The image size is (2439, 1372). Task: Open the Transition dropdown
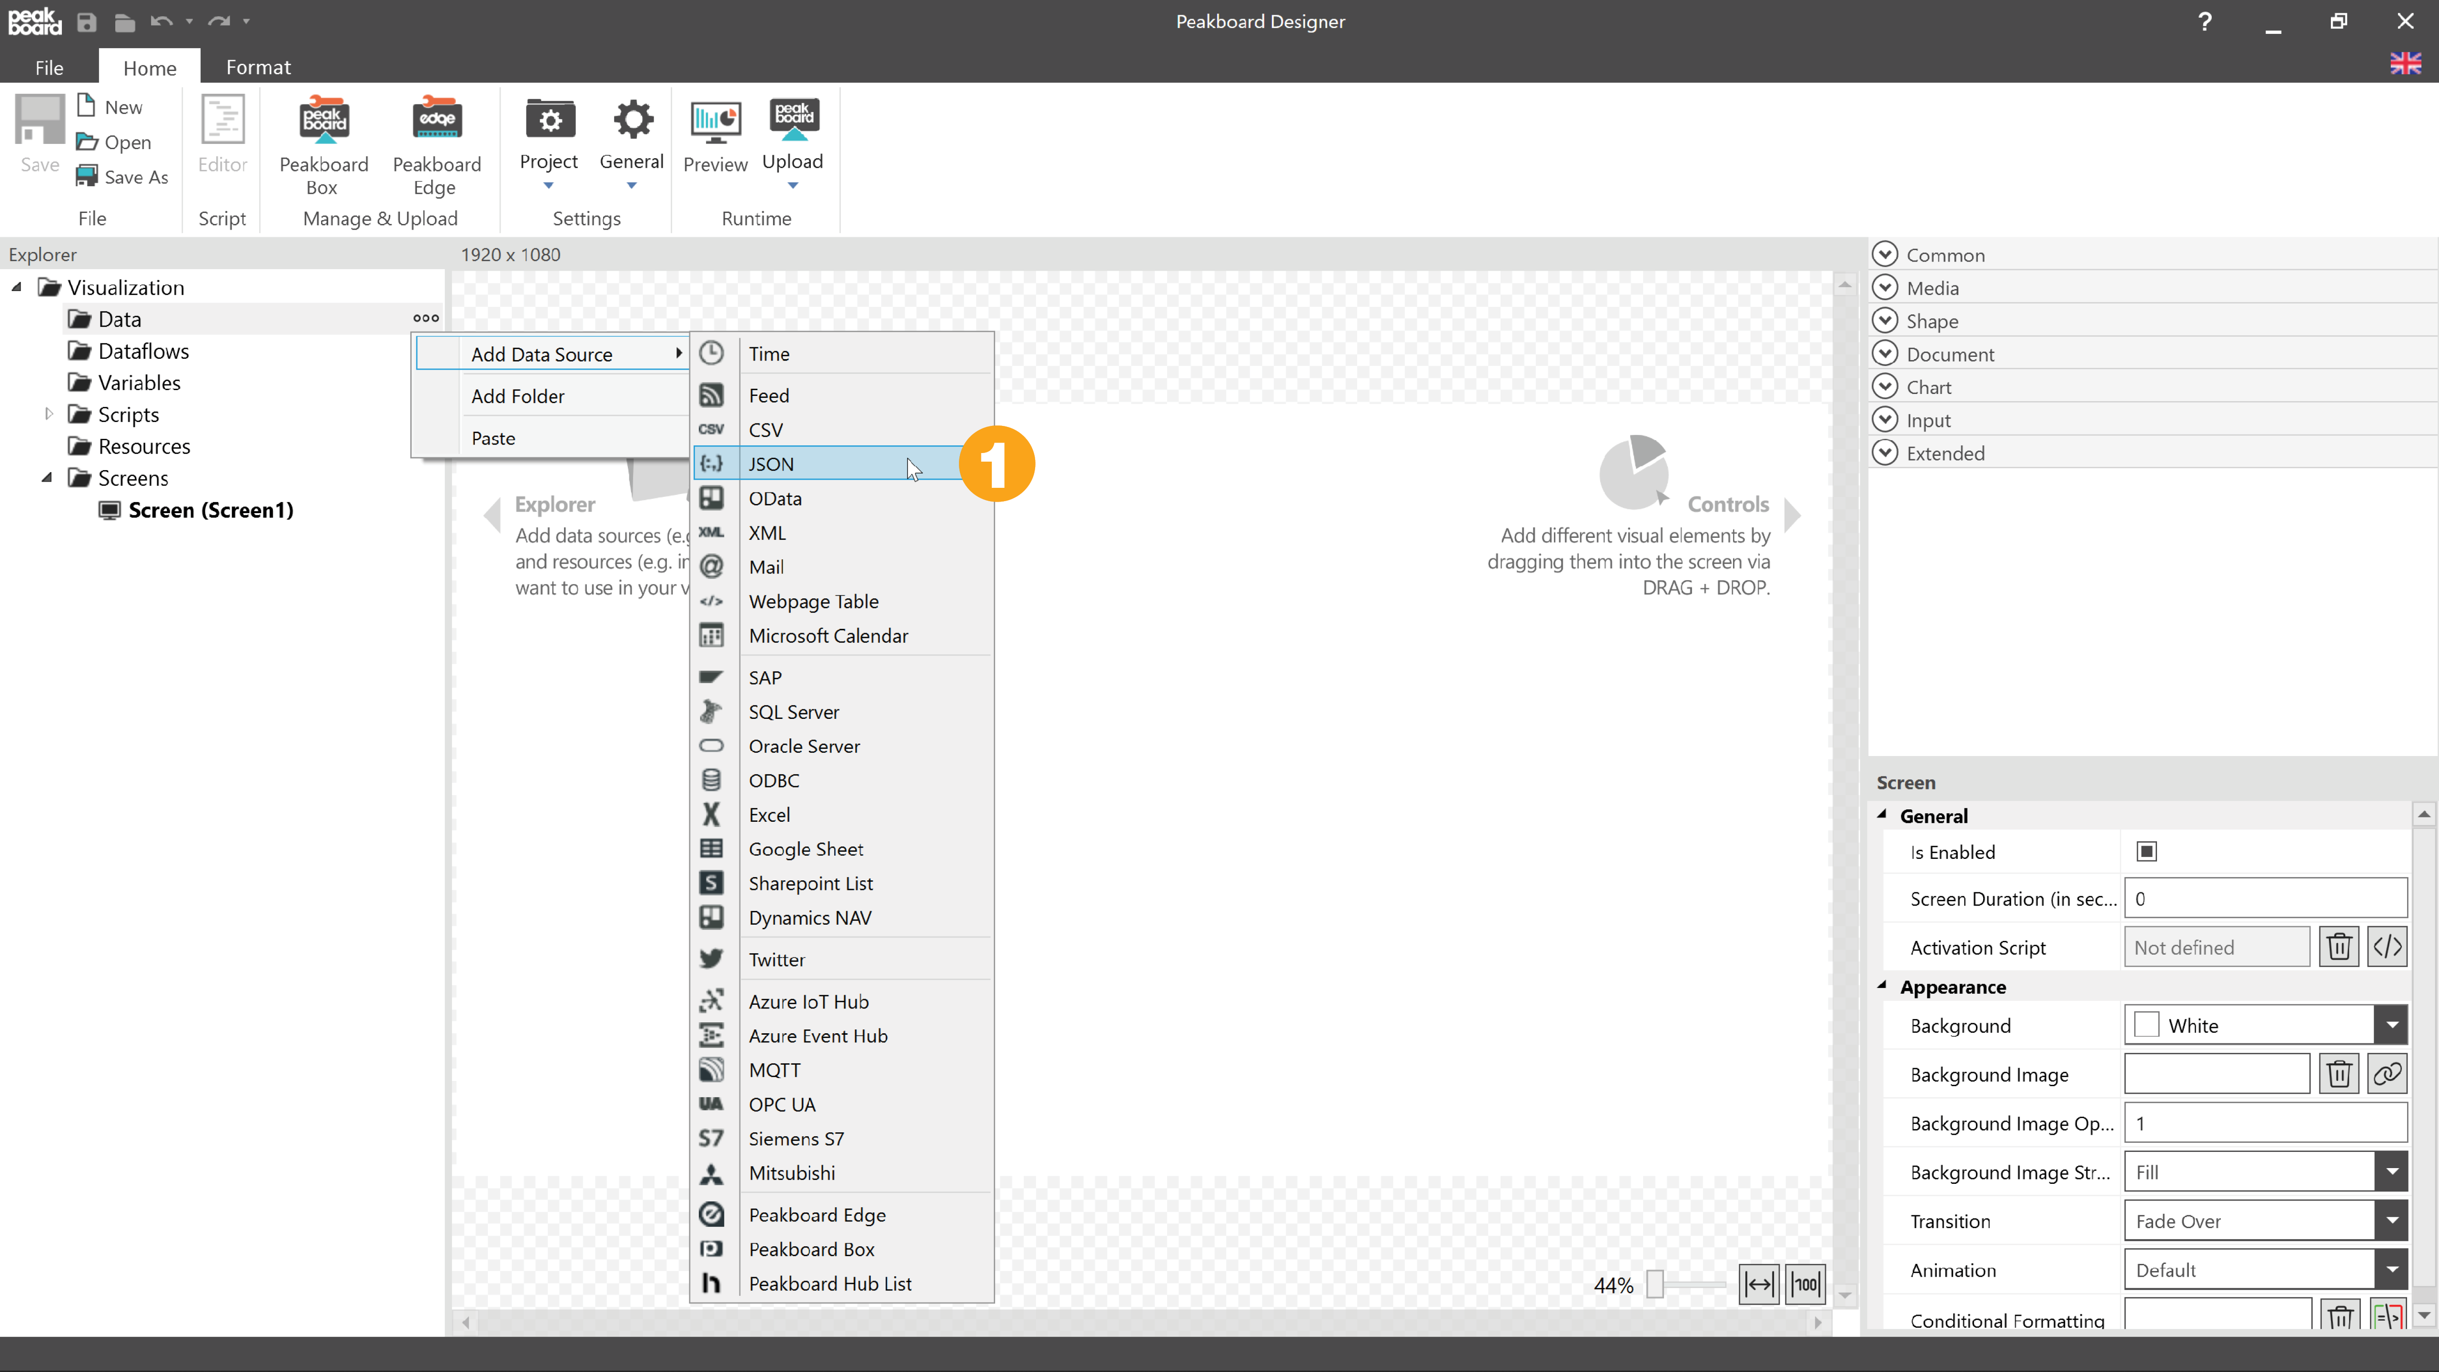tap(2392, 1221)
